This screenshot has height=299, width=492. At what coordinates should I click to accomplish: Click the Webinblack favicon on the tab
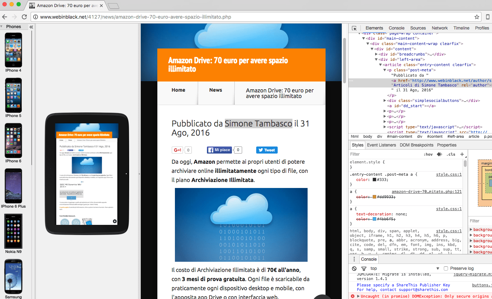(x=32, y=6)
